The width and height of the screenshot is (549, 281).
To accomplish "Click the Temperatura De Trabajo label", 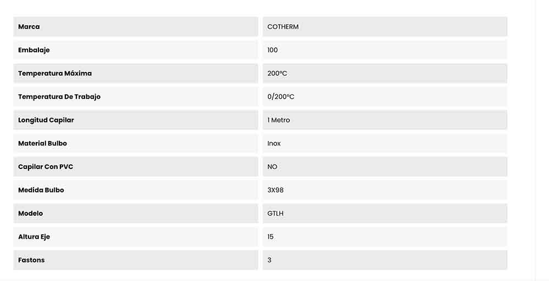I will pos(59,97).
